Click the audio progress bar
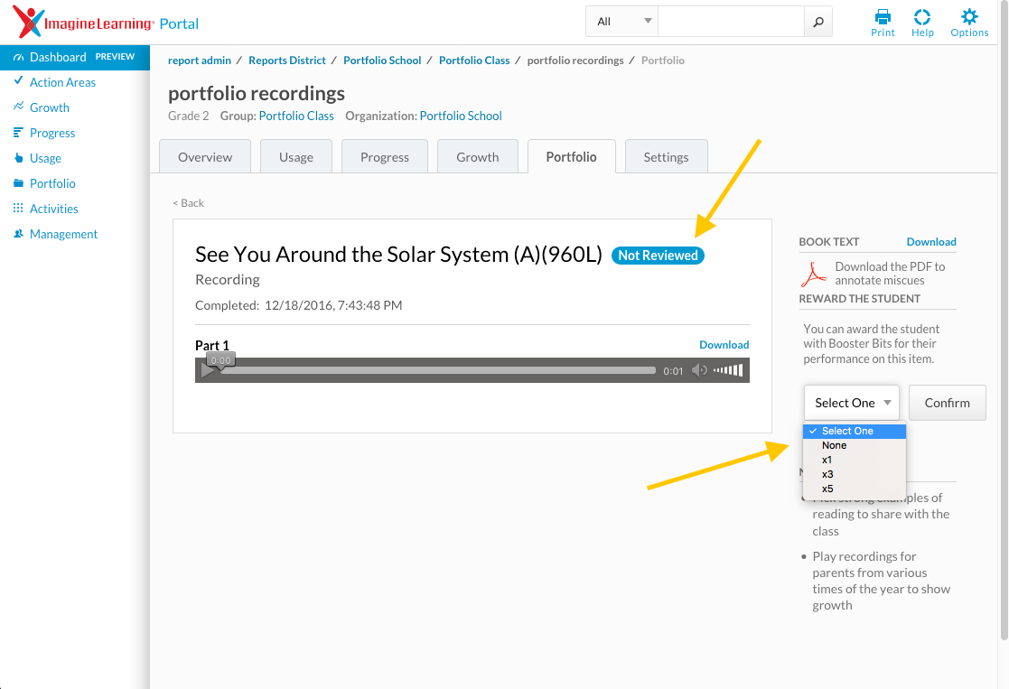The height and width of the screenshot is (689, 1009). (x=438, y=370)
